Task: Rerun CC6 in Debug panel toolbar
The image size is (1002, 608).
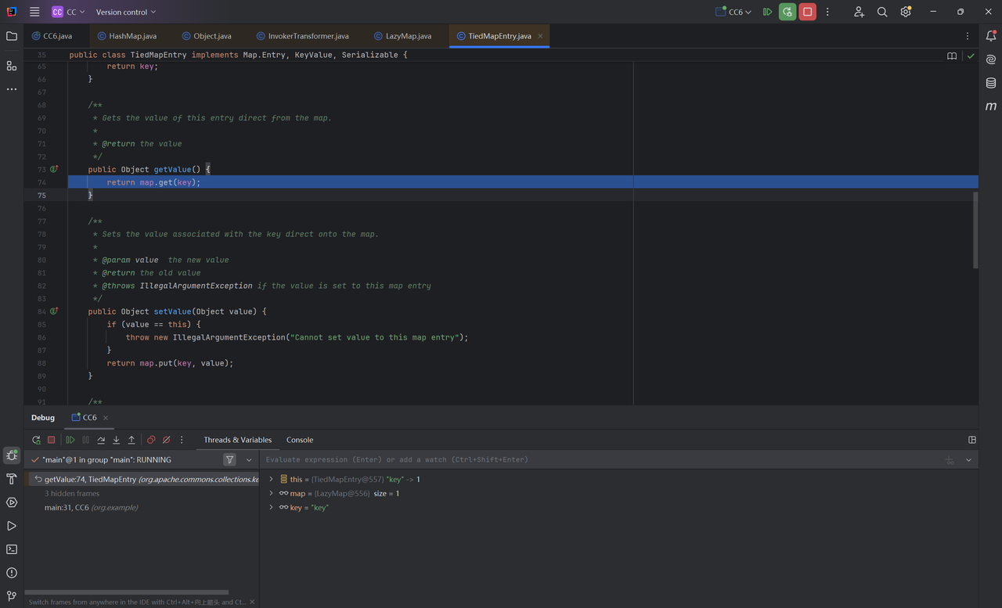Action: click(36, 440)
